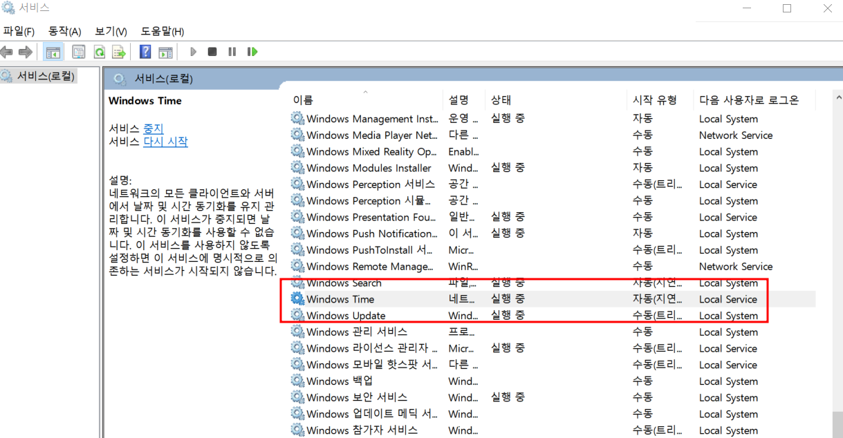Select the Windows Perception 서비스 row
The image size is (843, 438).
[x=371, y=184]
